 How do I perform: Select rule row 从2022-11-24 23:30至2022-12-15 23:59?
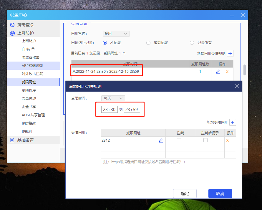[130, 71]
